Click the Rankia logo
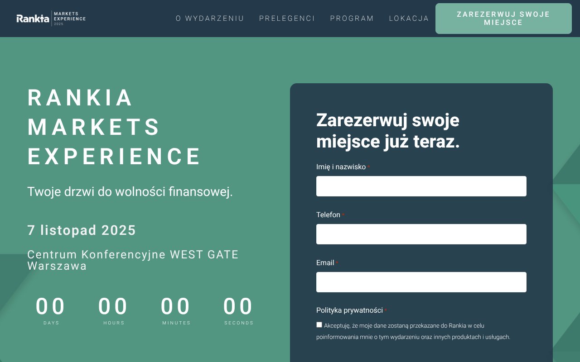Viewport: 580px width, 362px height. 32,19
